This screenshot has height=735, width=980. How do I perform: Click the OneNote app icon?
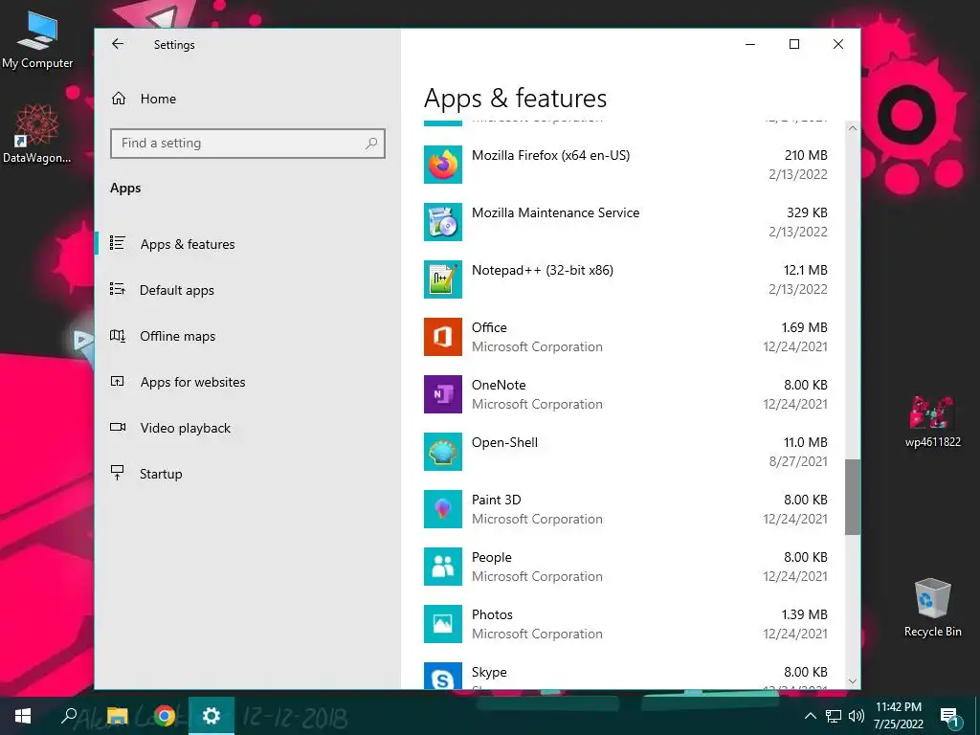442,394
